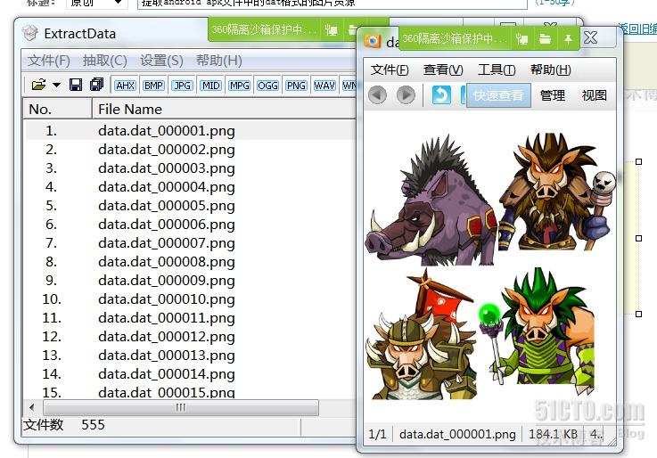Click the blue rotate icon in viewer
This screenshot has width=657, height=458.
click(441, 95)
